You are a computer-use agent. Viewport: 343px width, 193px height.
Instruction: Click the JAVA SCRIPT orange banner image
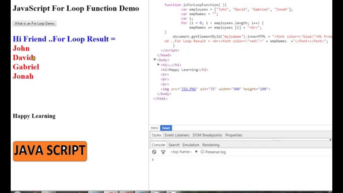coord(50,151)
